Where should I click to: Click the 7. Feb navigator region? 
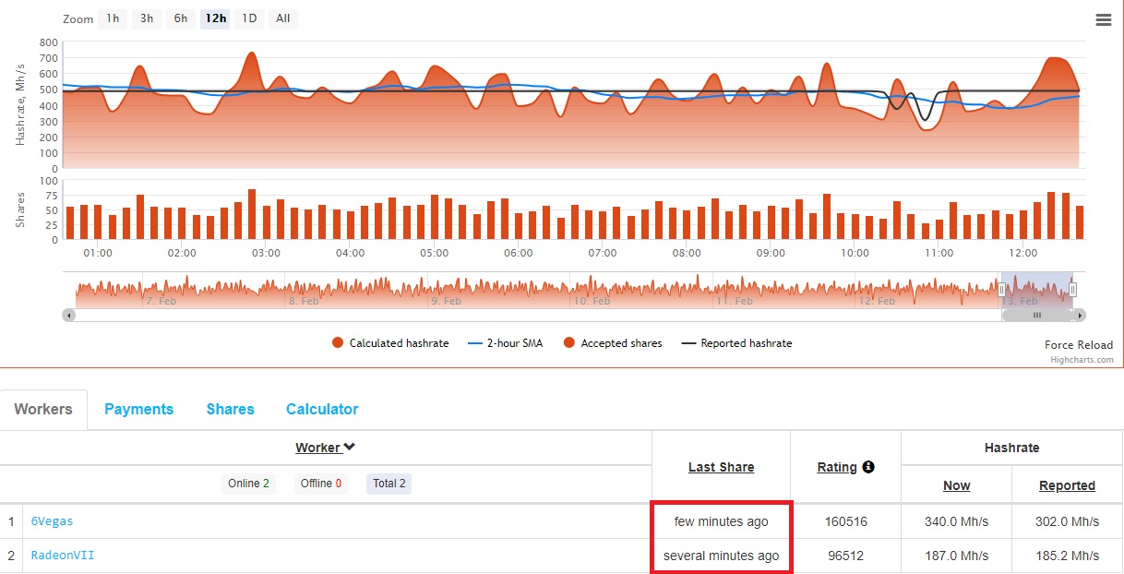(163, 301)
